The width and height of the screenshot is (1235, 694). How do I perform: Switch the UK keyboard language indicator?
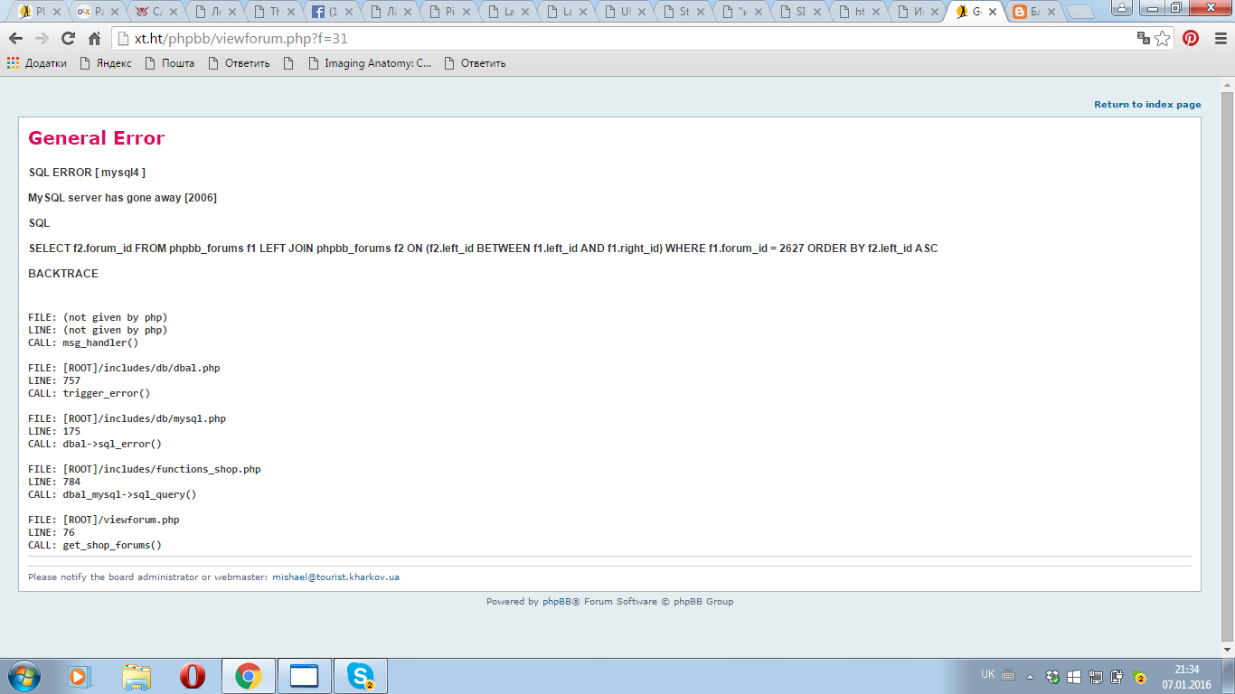(x=988, y=675)
